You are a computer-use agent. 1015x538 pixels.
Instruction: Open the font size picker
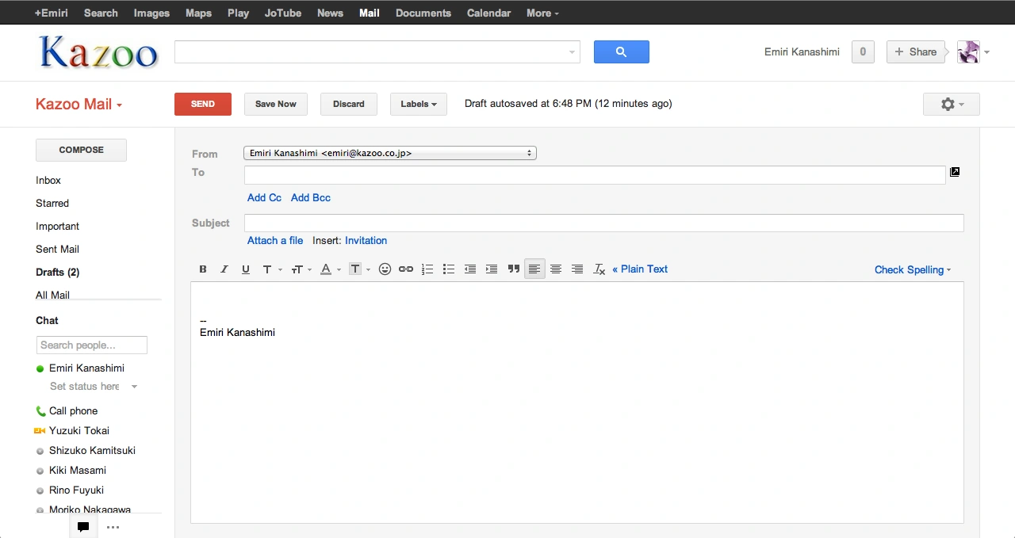(301, 269)
